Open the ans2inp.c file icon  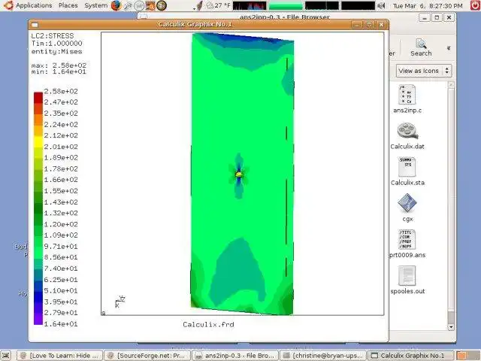(407, 95)
